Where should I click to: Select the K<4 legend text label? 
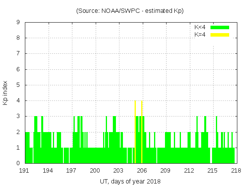(200, 27)
